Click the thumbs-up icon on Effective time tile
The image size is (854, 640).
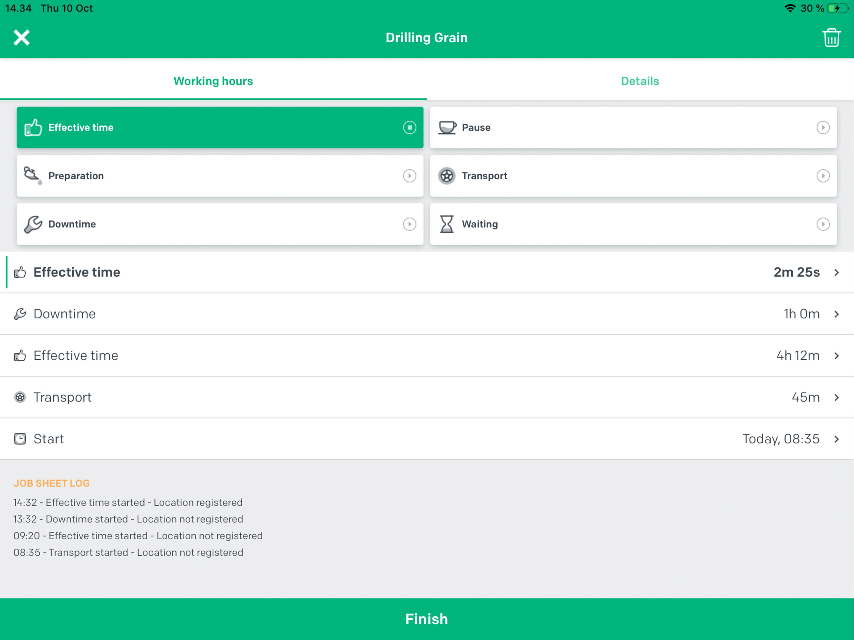(33, 127)
